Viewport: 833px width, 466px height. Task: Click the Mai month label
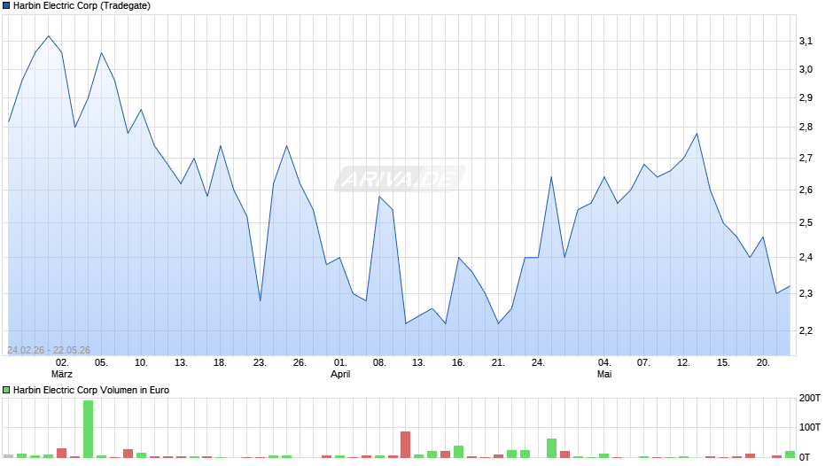point(604,374)
